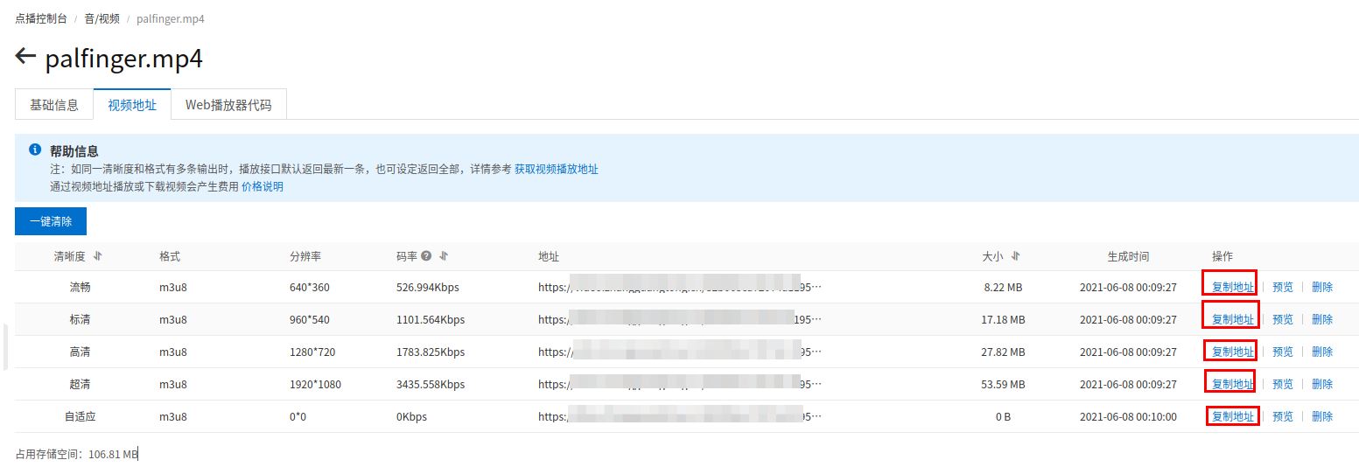Click the back arrow beside palfinger.mp4
Image resolution: width=1359 pixels, height=467 pixels.
tap(25, 58)
